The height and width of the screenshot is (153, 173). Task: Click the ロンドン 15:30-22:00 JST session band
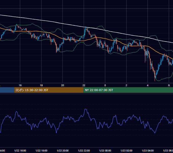tap(49, 90)
